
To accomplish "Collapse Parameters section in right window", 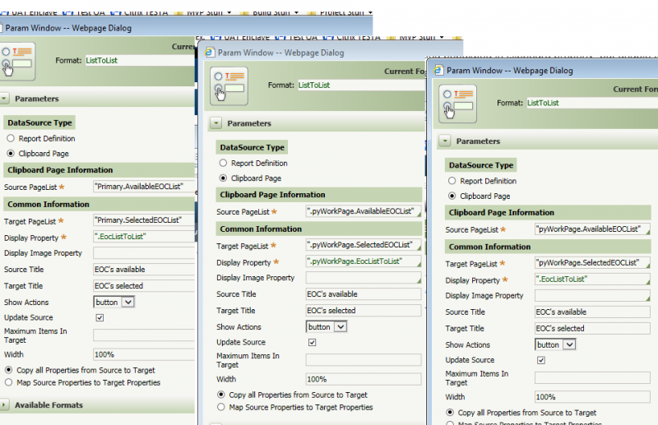I will [445, 141].
